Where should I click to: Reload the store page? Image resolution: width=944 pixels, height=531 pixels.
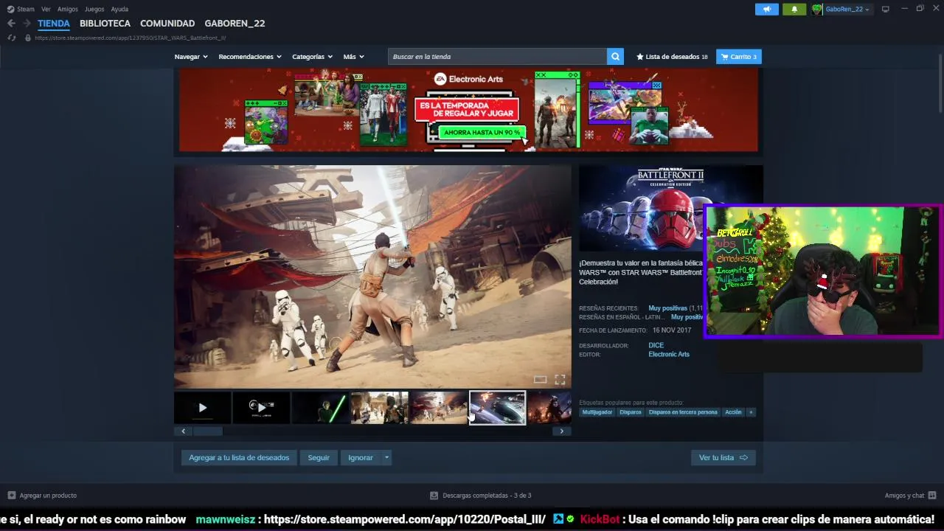point(11,38)
